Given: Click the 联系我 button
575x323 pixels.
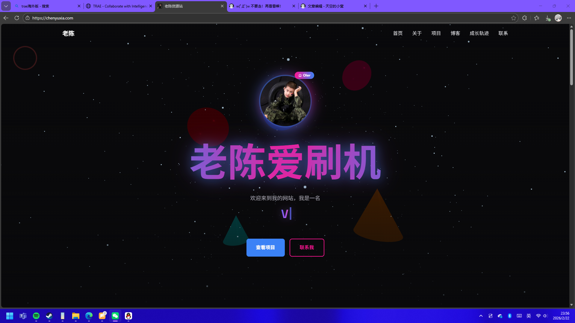Looking at the screenshot, I should (307, 247).
